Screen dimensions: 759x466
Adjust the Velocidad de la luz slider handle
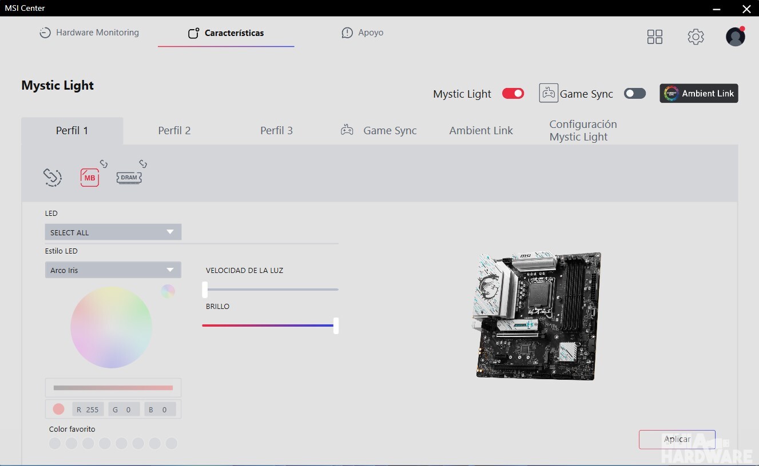point(205,290)
